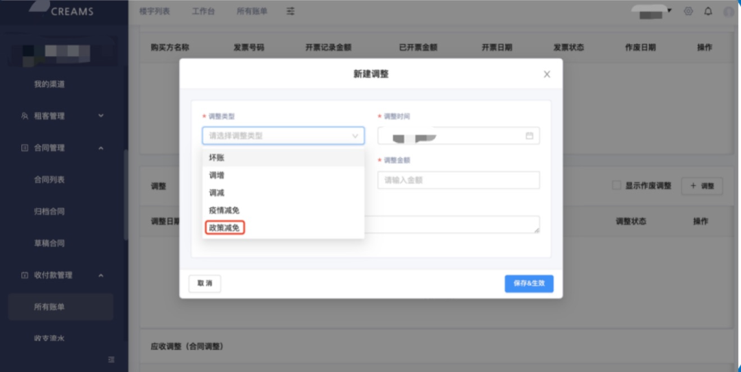
Task: Click the remarks text area in dialog
Action: tap(451, 224)
